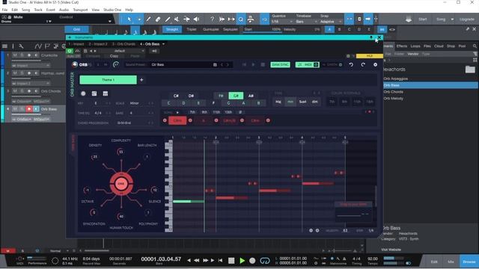Click the Rewind transport button

(x=197, y=261)
